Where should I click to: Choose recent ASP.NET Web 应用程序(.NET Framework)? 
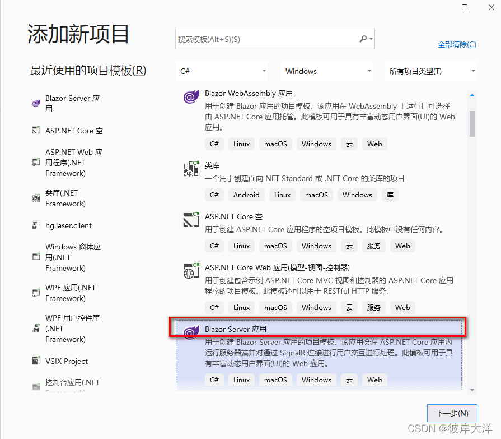click(x=74, y=163)
